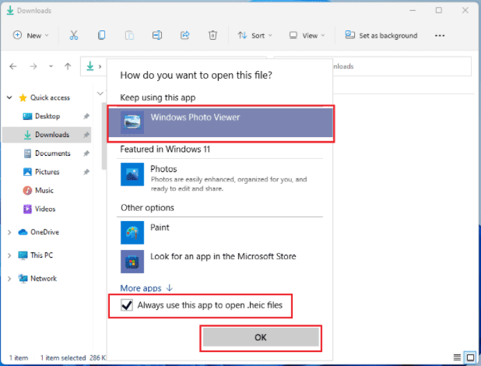Expand the OneDrive tree node

pyautogui.click(x=9, y=232)
